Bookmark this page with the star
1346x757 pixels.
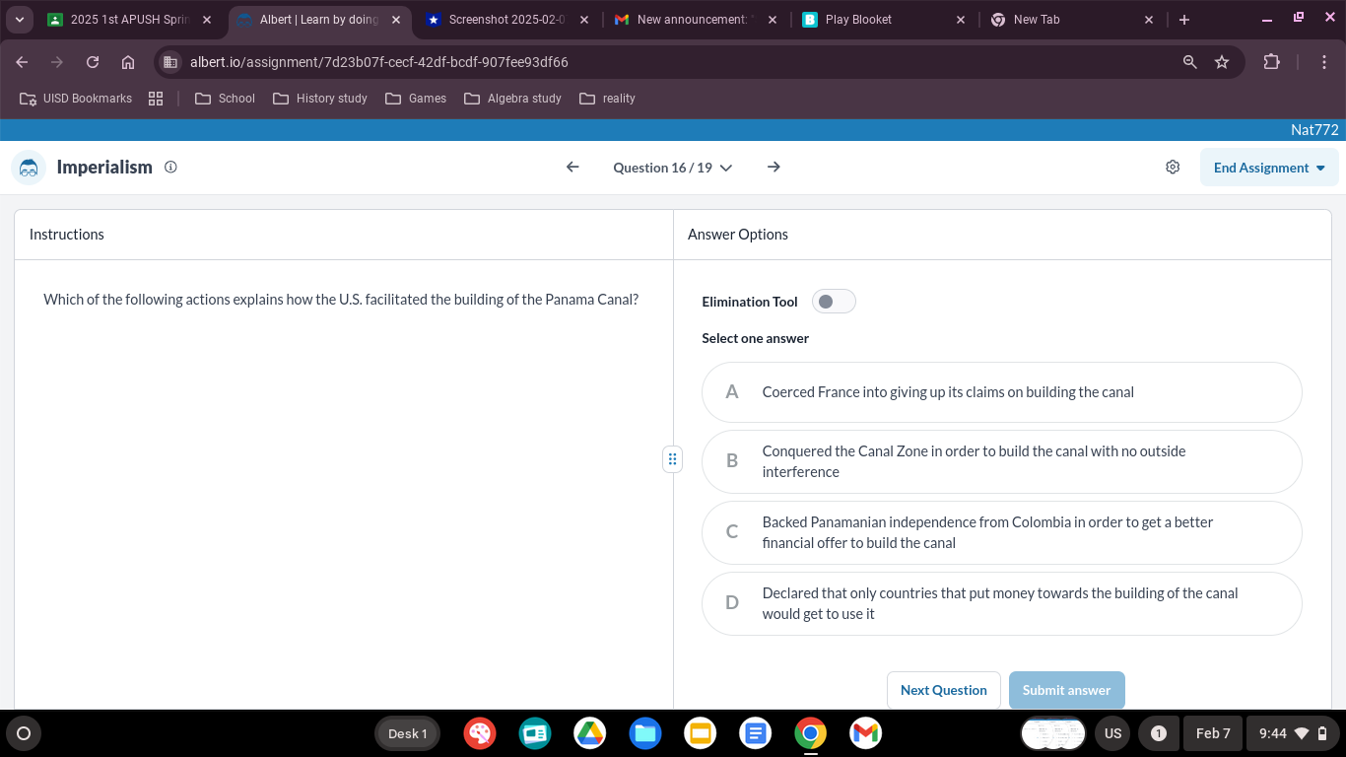pyautogui.click(x=1222, y=62)
